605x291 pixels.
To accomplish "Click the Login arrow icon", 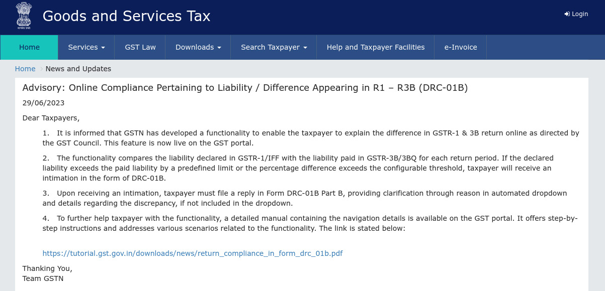I will click(567, 14).
